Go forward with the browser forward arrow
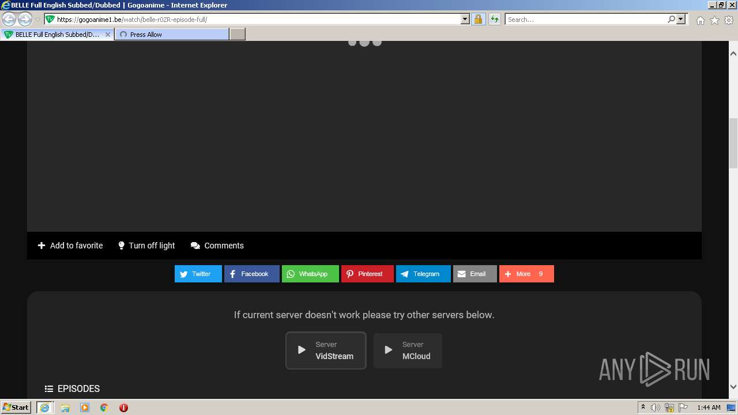The width and height of the screenshot is (738, 415). [x=25, y=20]
